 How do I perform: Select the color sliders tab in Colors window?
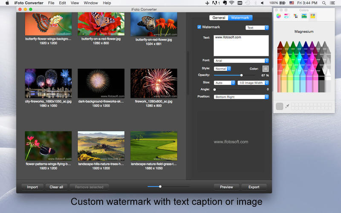(x=287, y=16)
